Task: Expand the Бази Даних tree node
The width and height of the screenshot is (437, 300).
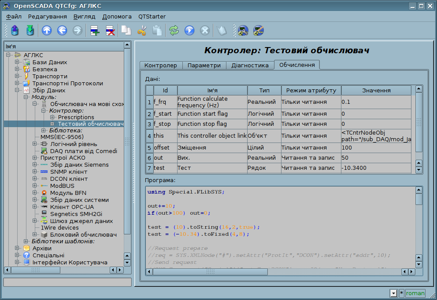Action: [x=17, y=62]
